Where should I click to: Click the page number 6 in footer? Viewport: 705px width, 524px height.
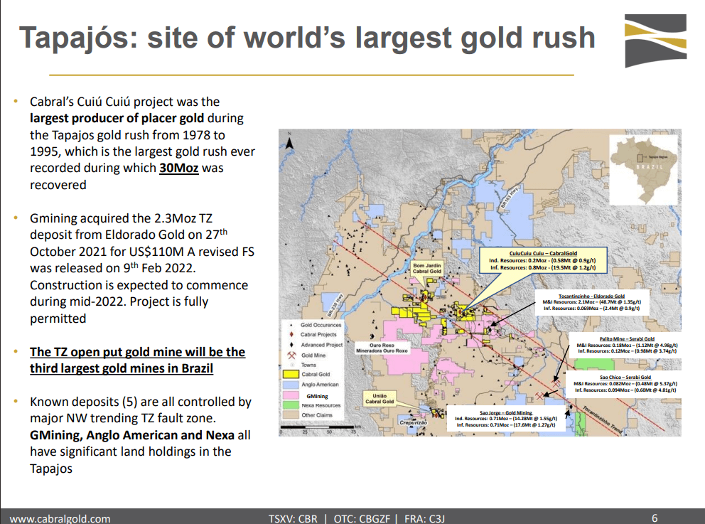655,518
